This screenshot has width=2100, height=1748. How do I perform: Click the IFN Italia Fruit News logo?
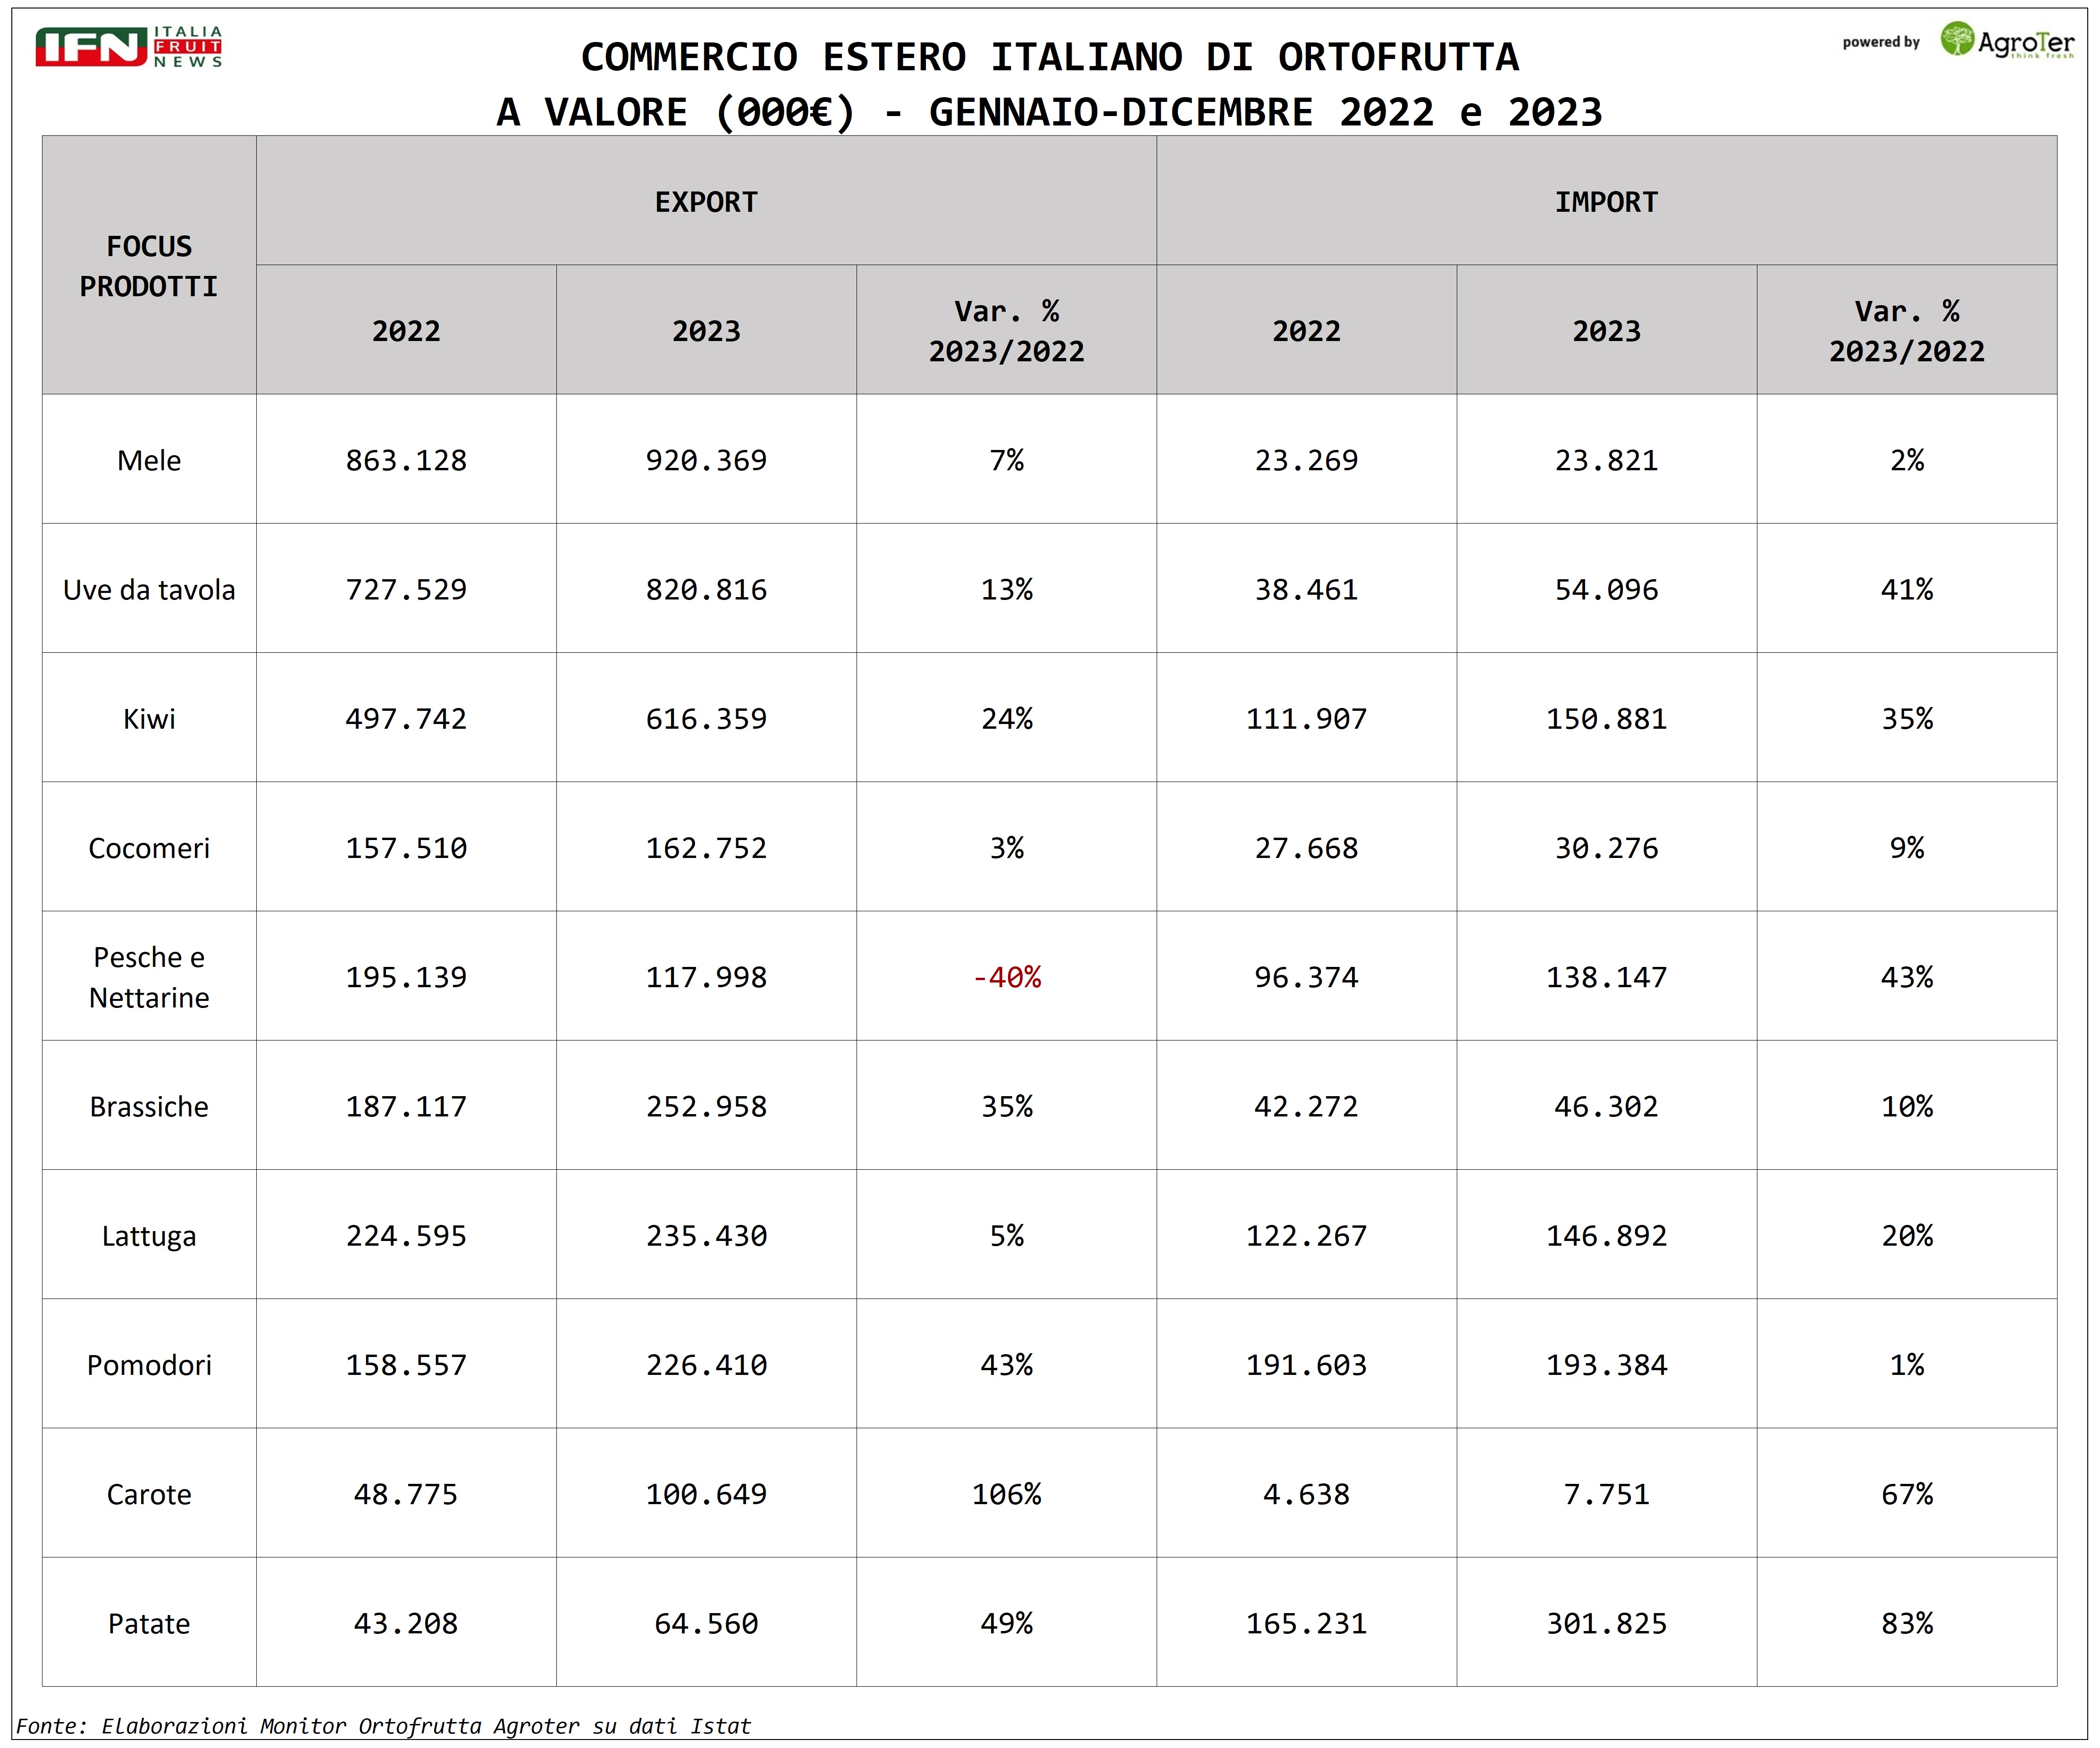tap(128, 47)
